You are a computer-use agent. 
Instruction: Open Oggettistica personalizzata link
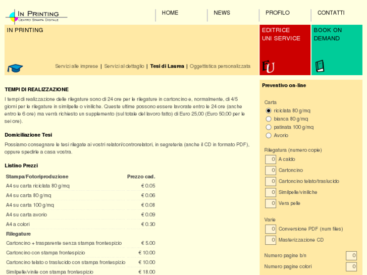220,66
